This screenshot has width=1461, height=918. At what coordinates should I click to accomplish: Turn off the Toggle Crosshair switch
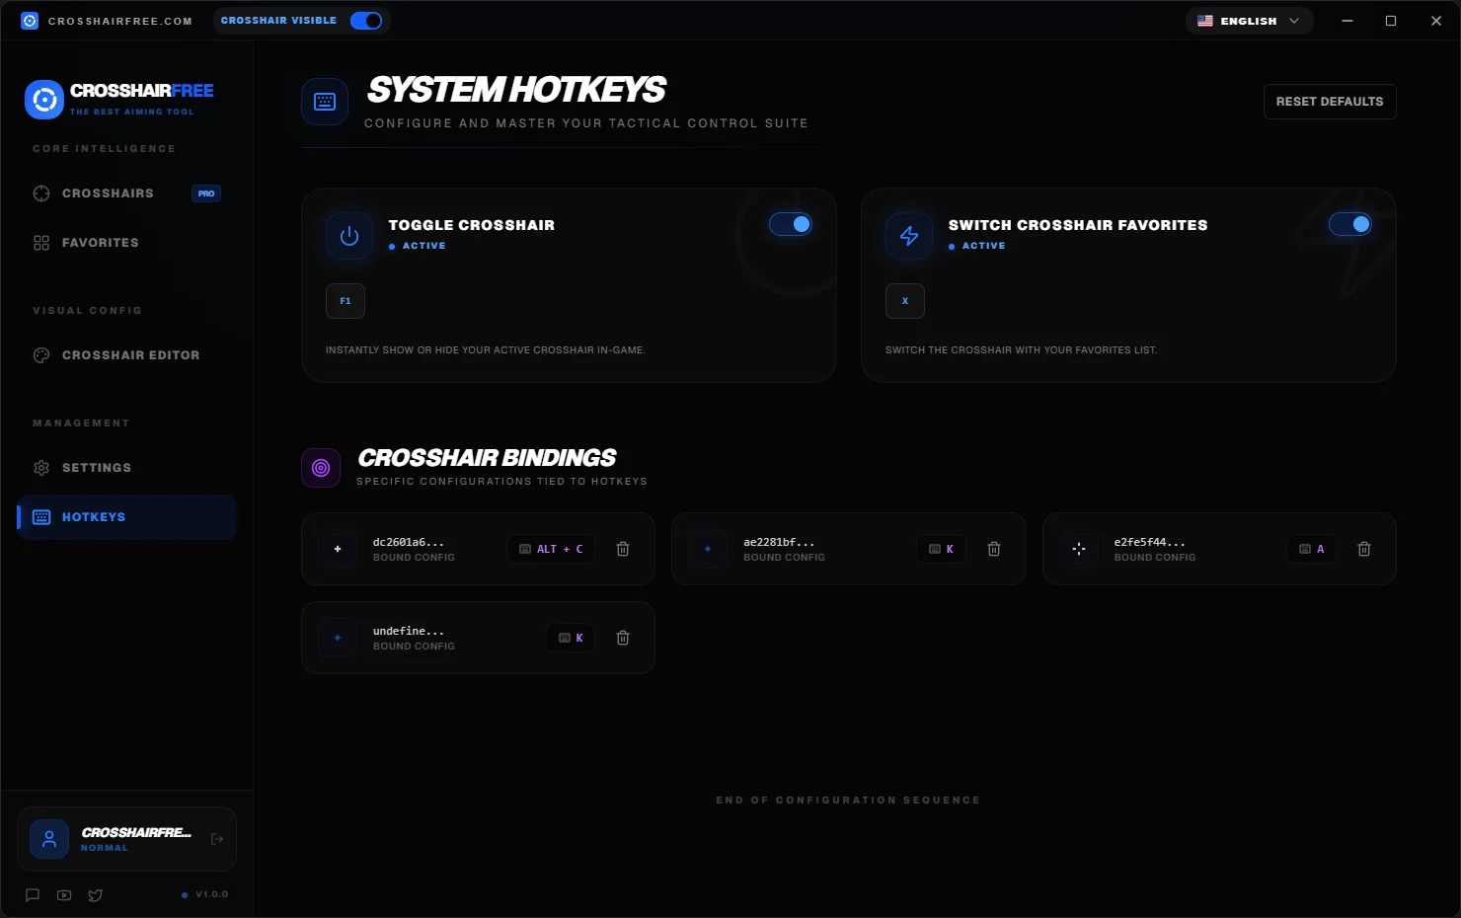(x=790, y=224)
